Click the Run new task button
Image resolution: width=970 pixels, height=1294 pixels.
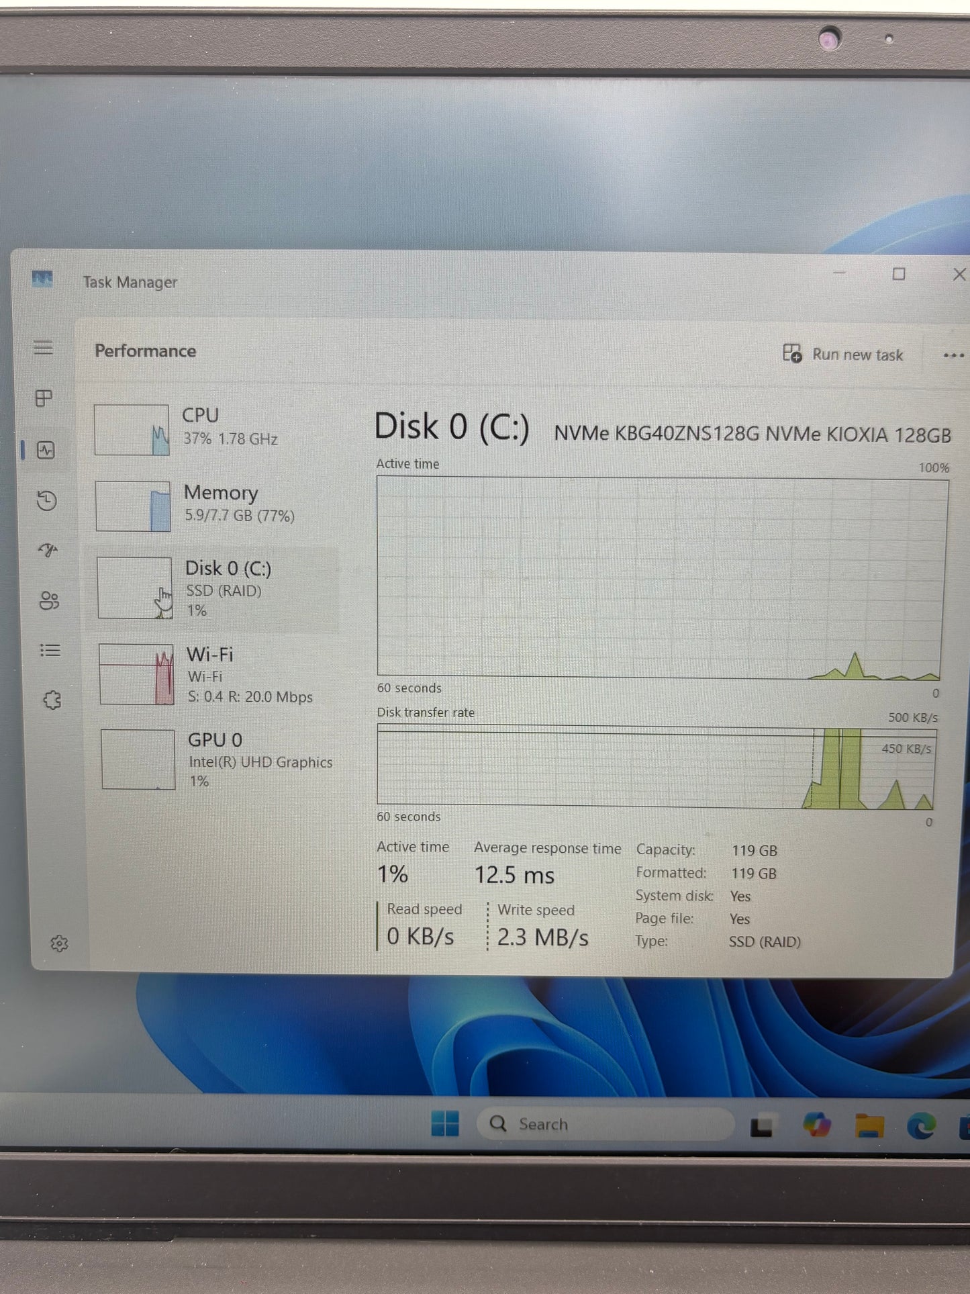[x=843, y=354]
